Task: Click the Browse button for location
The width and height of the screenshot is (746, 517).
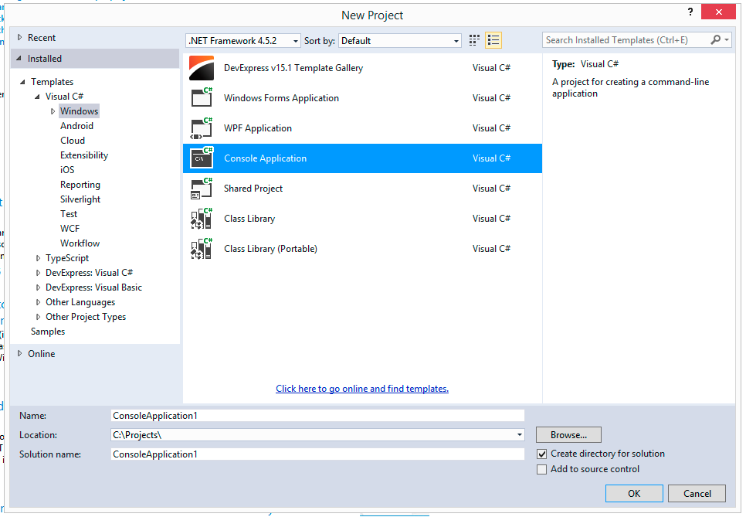Action: 568,434
